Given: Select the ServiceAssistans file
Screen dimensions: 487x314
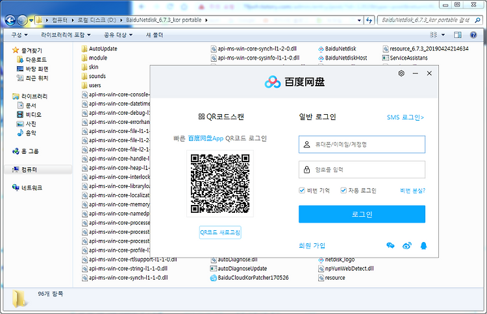Looking at the screenshot, I should pyautogui.click(x=405, y=58).
